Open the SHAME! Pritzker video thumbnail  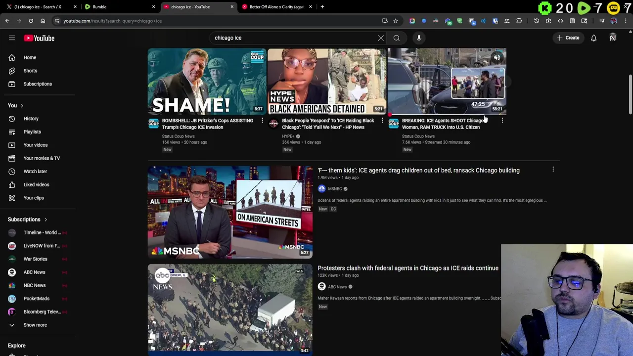pyautogui.click(x=207, y=82)
